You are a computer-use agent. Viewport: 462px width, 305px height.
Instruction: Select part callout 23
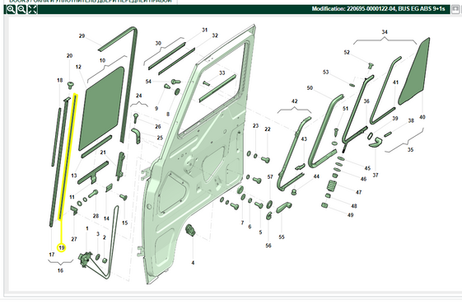point(255,126)
